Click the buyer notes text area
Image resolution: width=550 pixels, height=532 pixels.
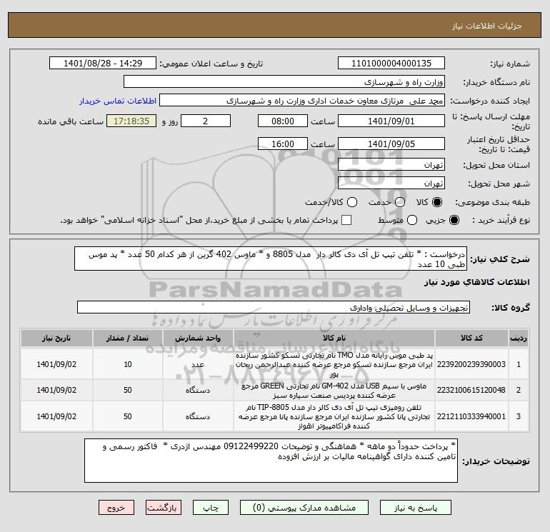[271, 461]
